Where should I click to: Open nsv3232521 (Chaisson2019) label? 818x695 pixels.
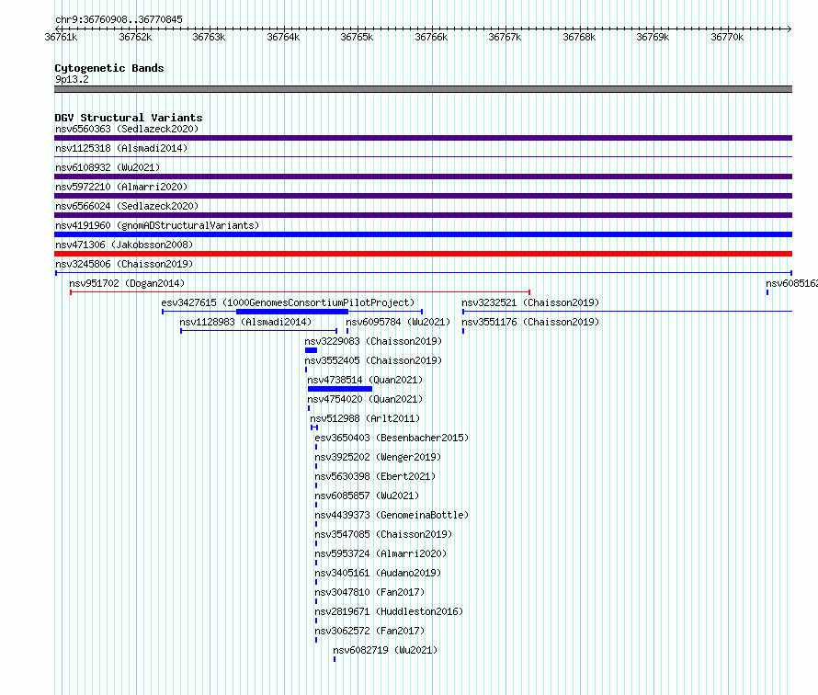(530, 302)
